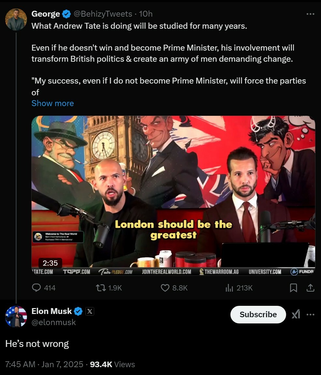
Task: Open @elonmusk profile handle
Action: click(54, 322)
